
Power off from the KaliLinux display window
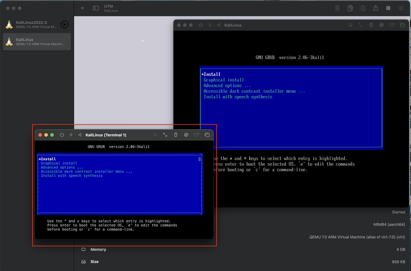201,25
